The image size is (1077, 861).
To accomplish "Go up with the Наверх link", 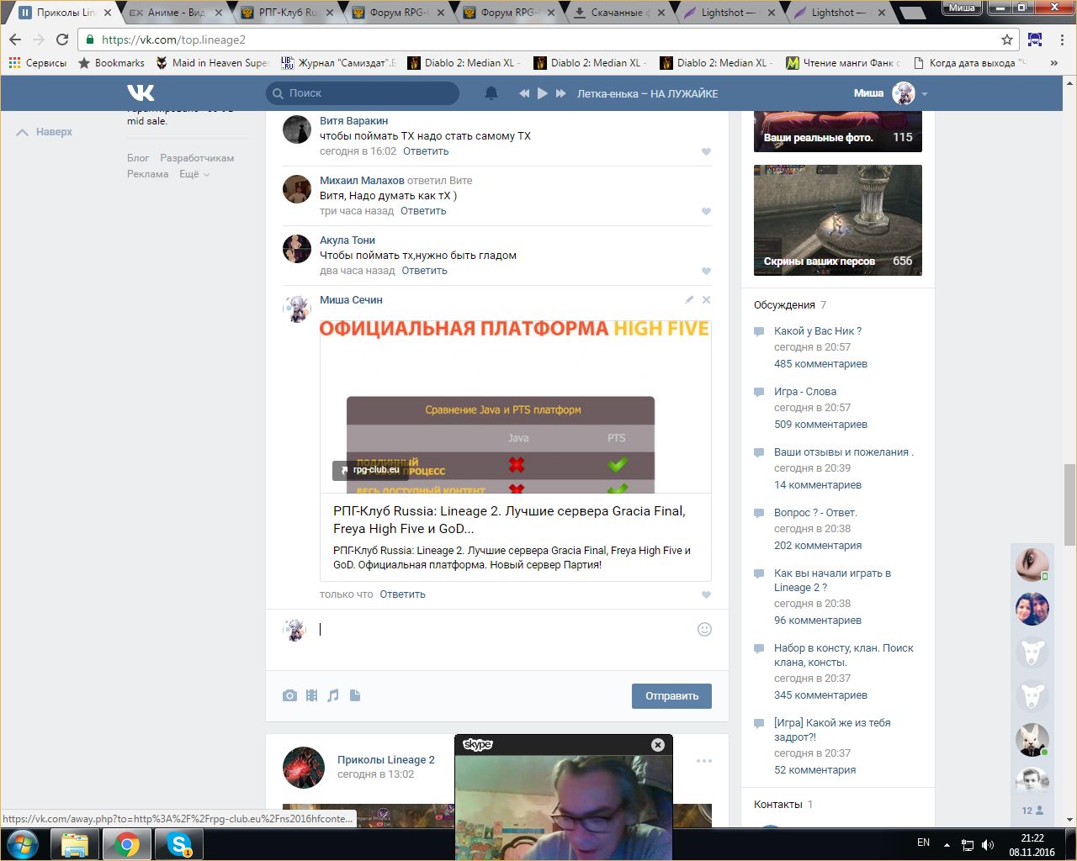I will pyautogui.click(x=45, y=132).
